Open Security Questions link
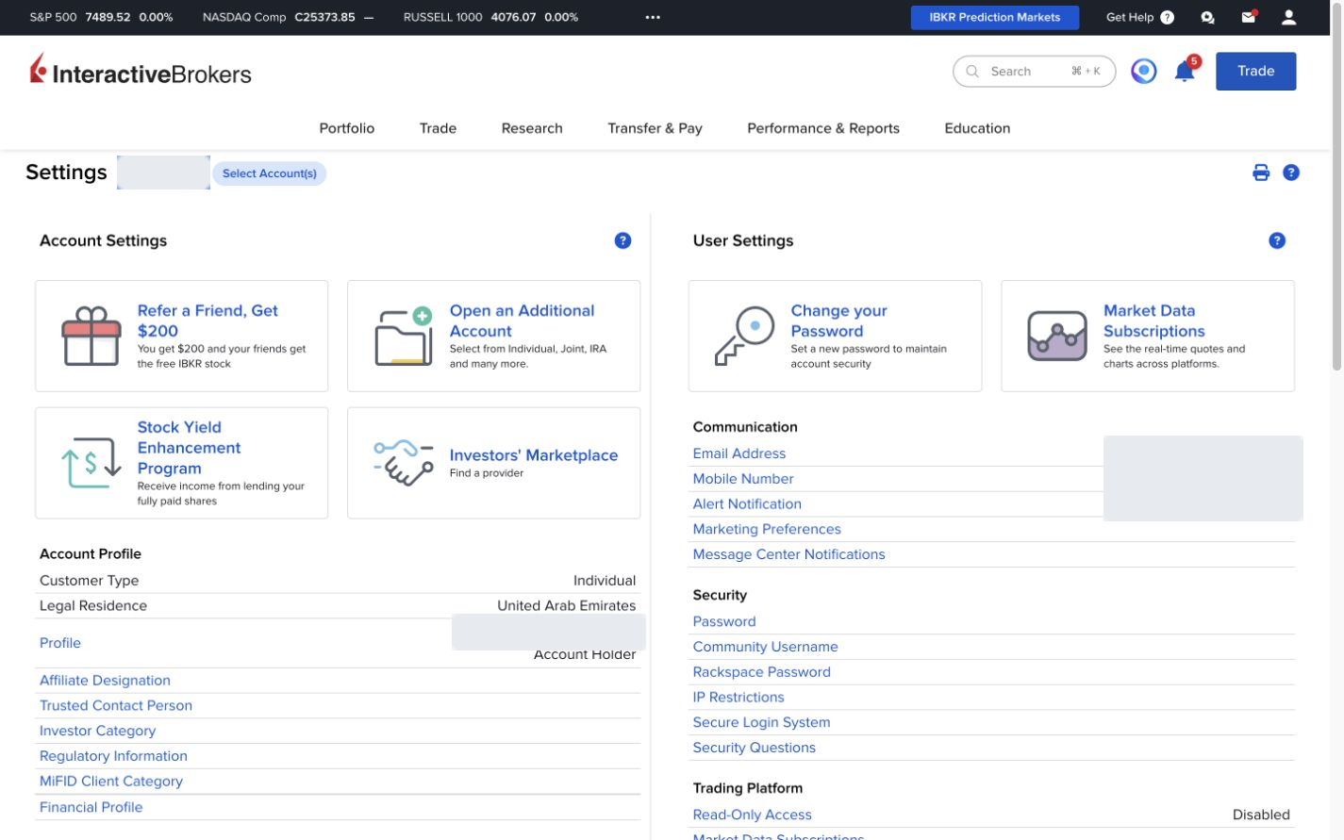The height and width of the screenshot is (840, 1344). tap(755, 748)
